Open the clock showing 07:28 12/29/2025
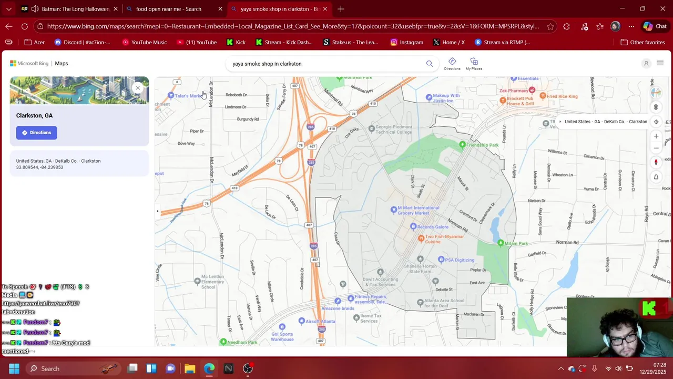Image resolution: width=673 pixels, height=379 pixels. [x=652, y=368]
